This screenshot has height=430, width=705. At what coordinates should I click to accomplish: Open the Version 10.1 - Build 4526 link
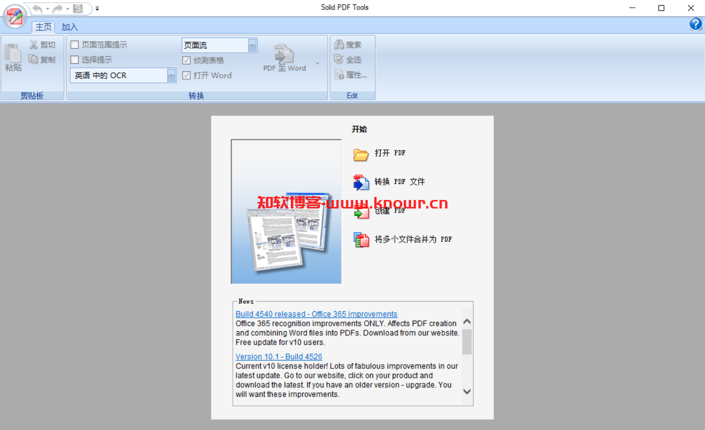[279, 357]
